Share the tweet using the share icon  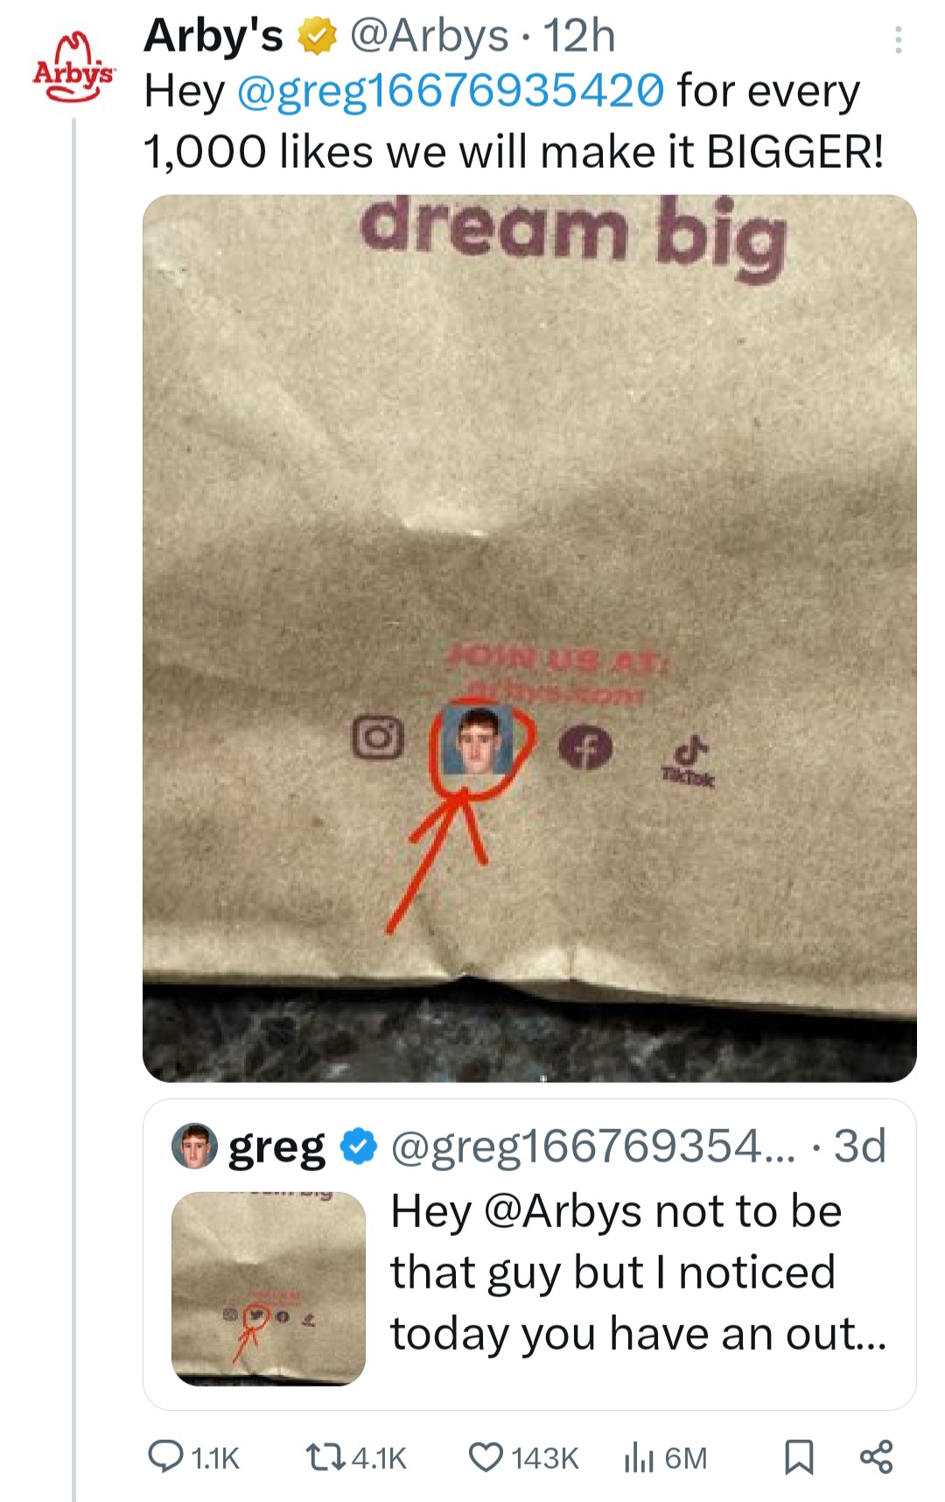877,1456
